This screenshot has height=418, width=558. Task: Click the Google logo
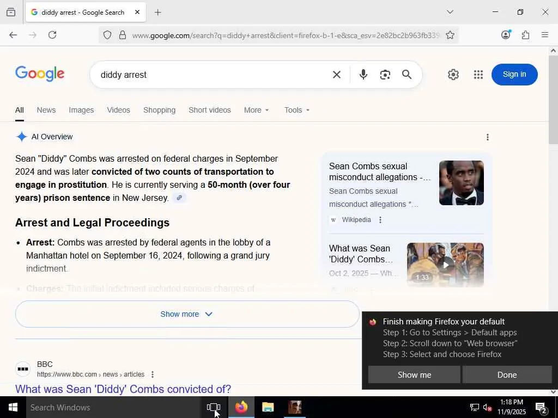pos(40,74)
